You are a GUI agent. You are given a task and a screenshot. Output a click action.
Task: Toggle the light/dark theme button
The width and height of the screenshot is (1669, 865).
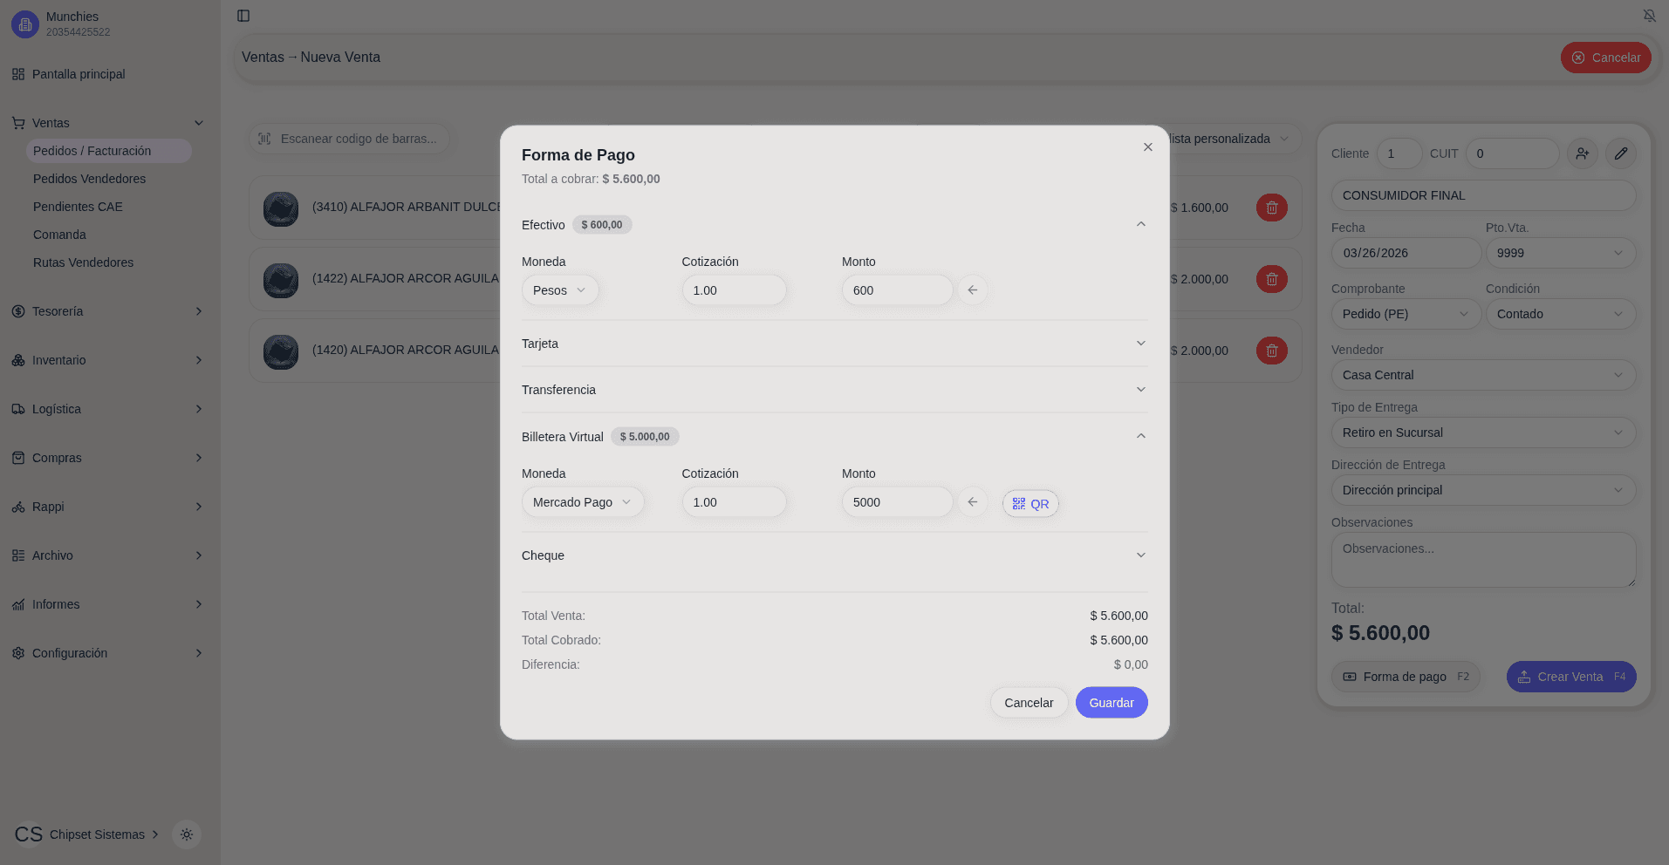pyautogui.click(x=187, y=834)
